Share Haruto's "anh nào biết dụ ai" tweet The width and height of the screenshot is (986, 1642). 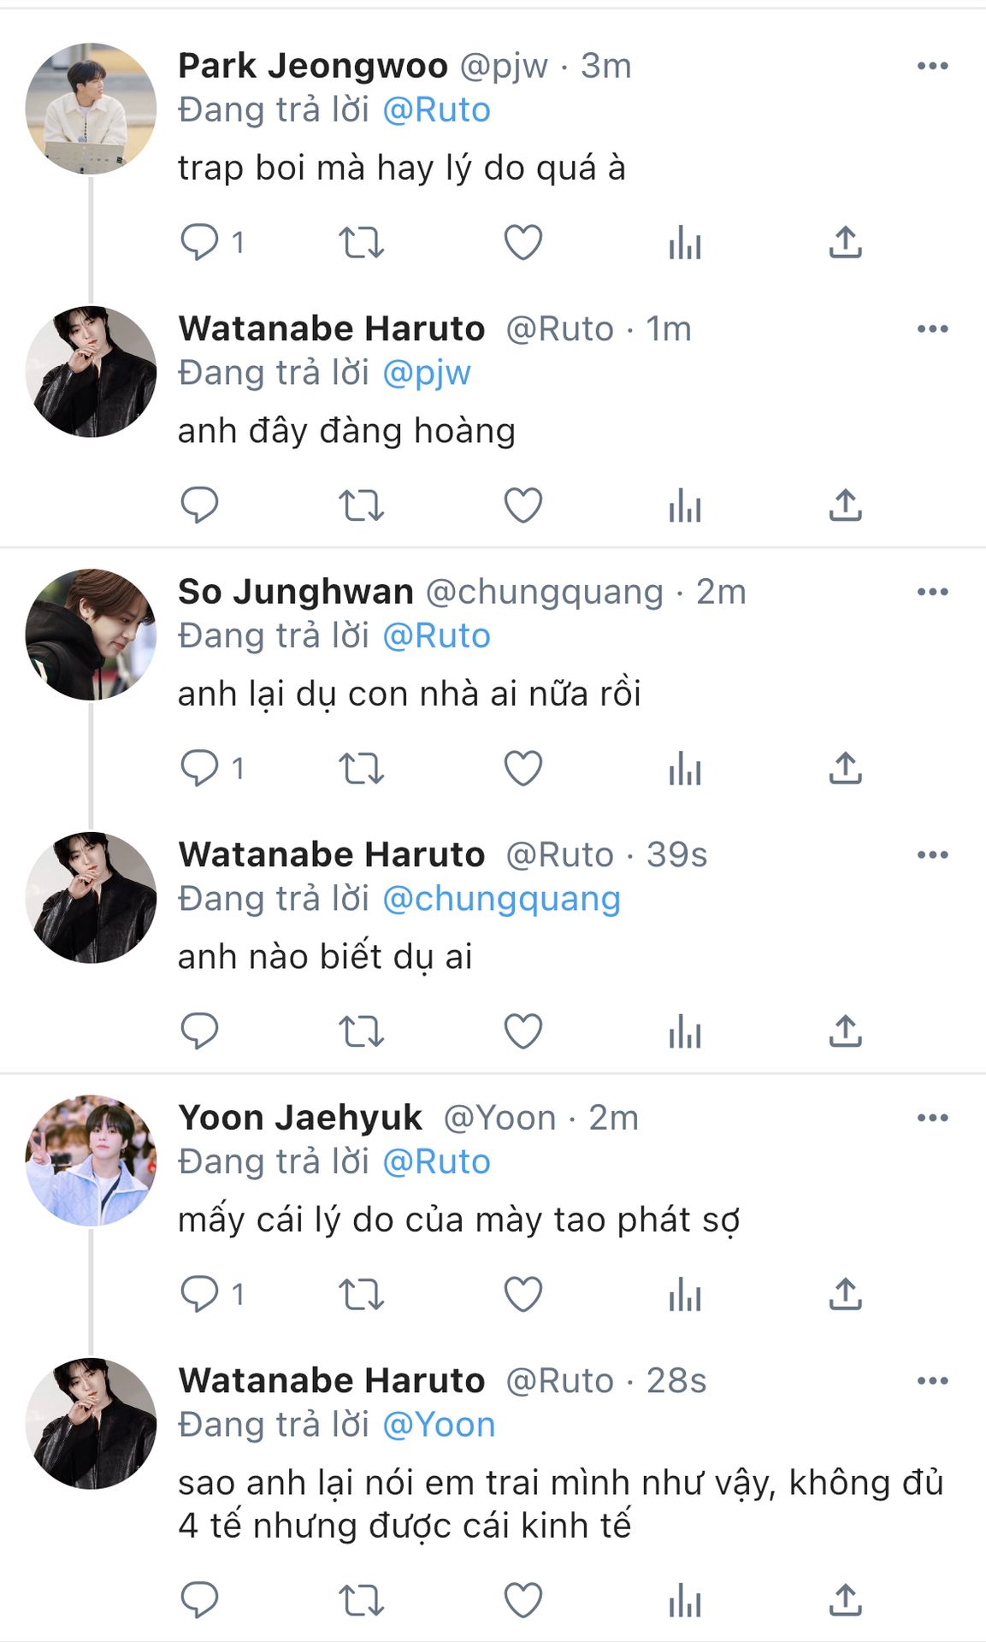coord(845,1031)
